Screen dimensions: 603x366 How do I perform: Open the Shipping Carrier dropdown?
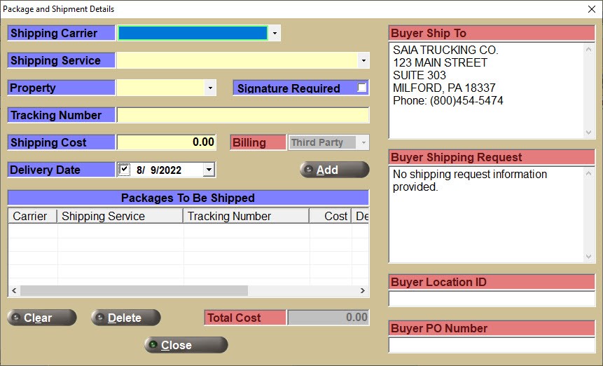coord(275,33)
